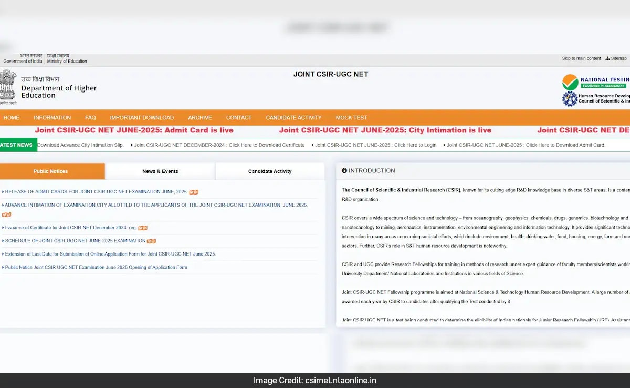Click the Skip to main content link
This screenshot has width=630, height=388.
click(582, 58)
